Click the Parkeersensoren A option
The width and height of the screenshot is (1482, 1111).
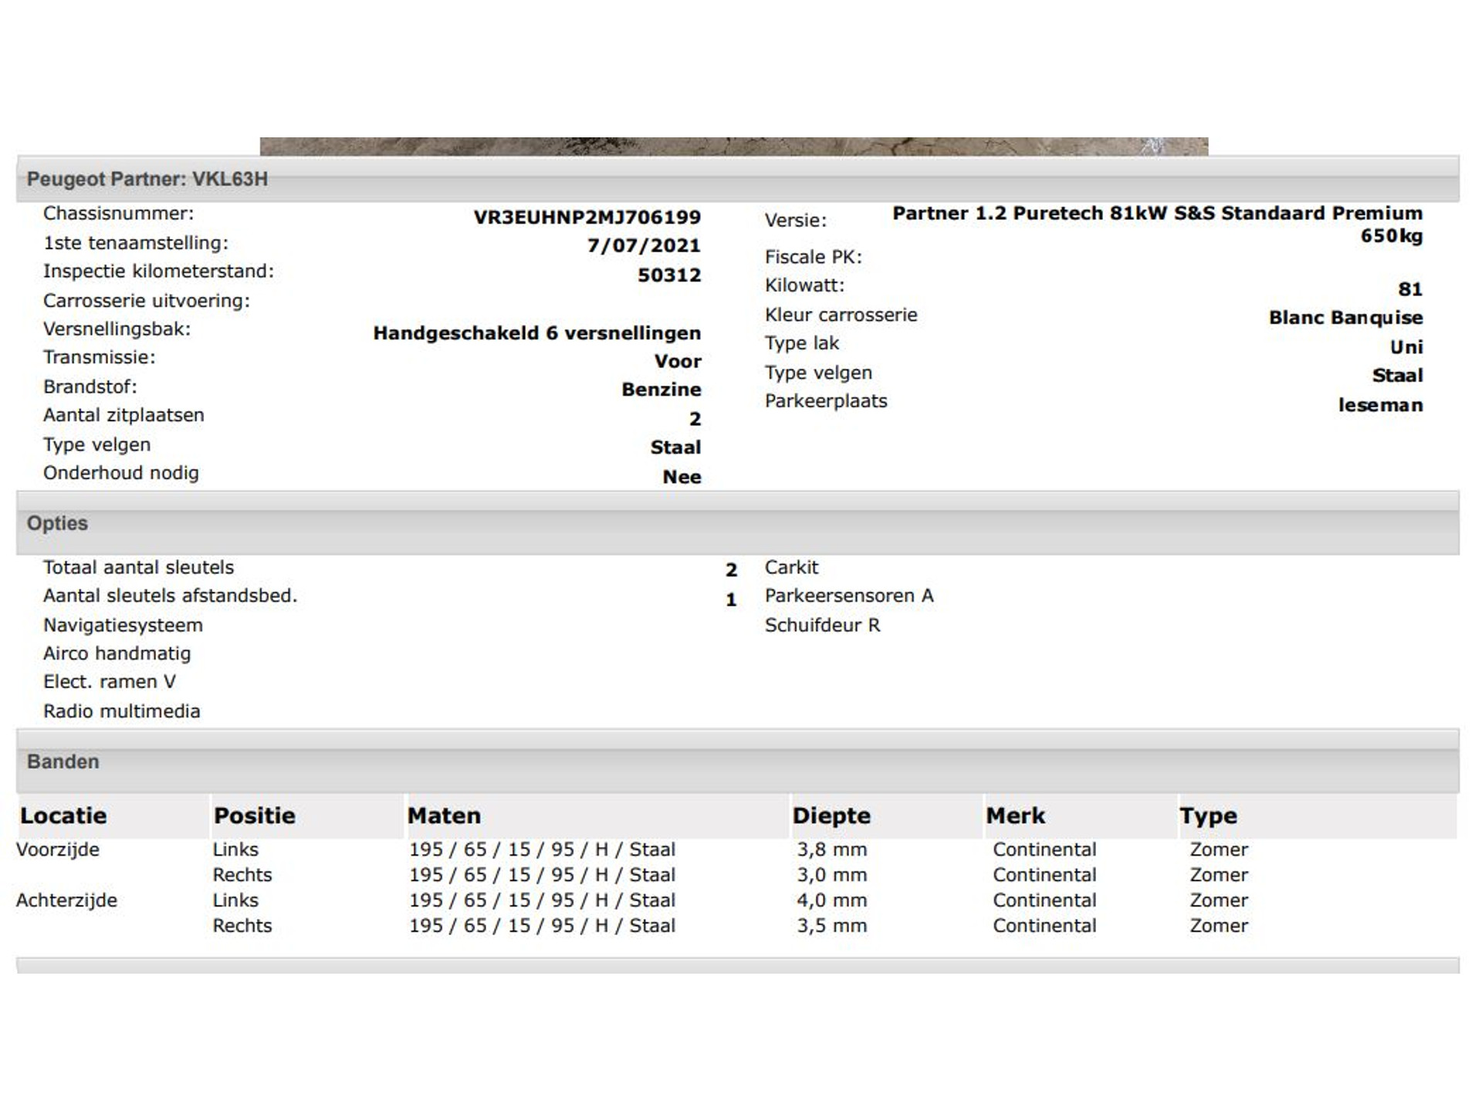click(x=849, y=596)
